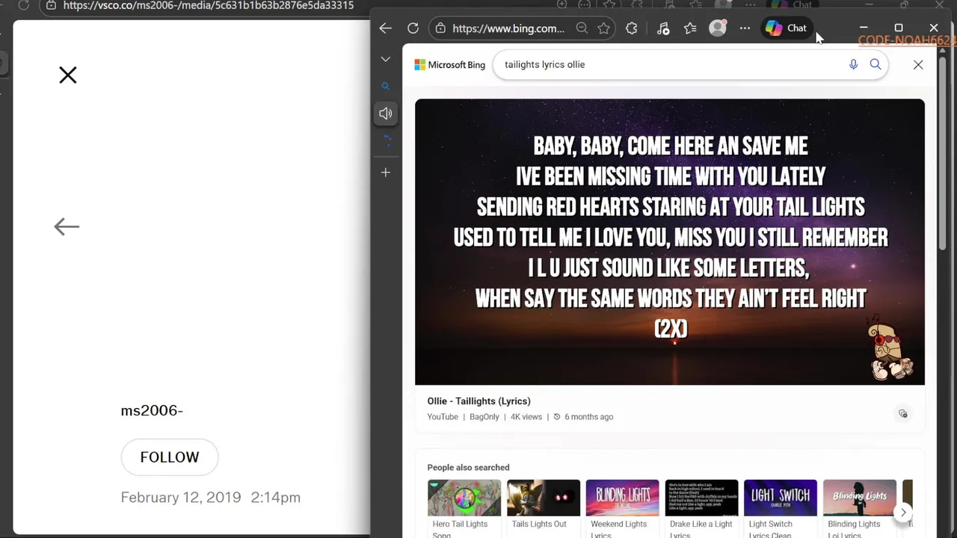Open the Settings and more ellipsis menu
The image size is (957, 538).
pyautogui.click(x=745, y=28)
